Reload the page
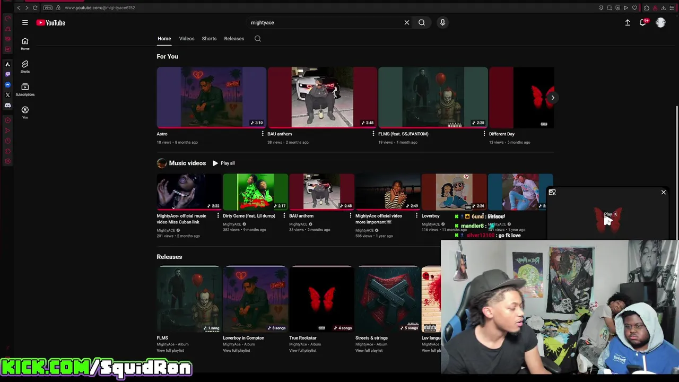 35,8
